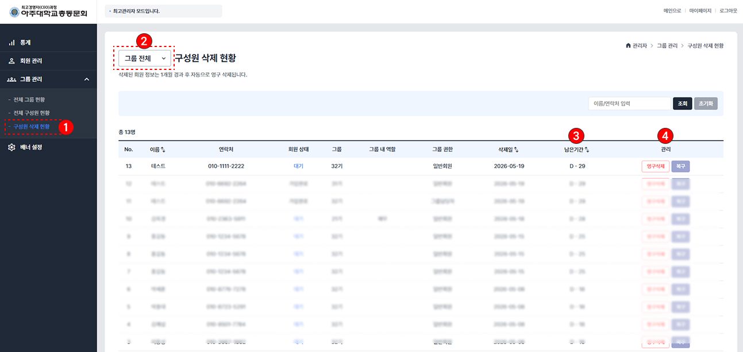Open the 그룹 전체 group dropdown

145,58
